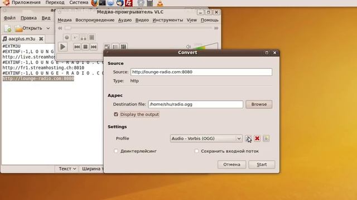Close the aacplus.m3u tab in editor
Viewport: 357px width, 200px height.
tap(41, 39)
